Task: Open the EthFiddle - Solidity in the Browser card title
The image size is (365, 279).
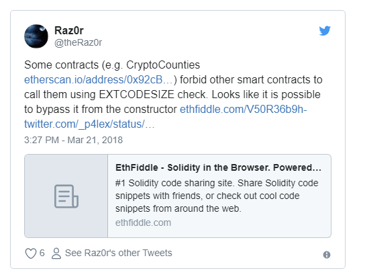Action: (x=218, y=167)
